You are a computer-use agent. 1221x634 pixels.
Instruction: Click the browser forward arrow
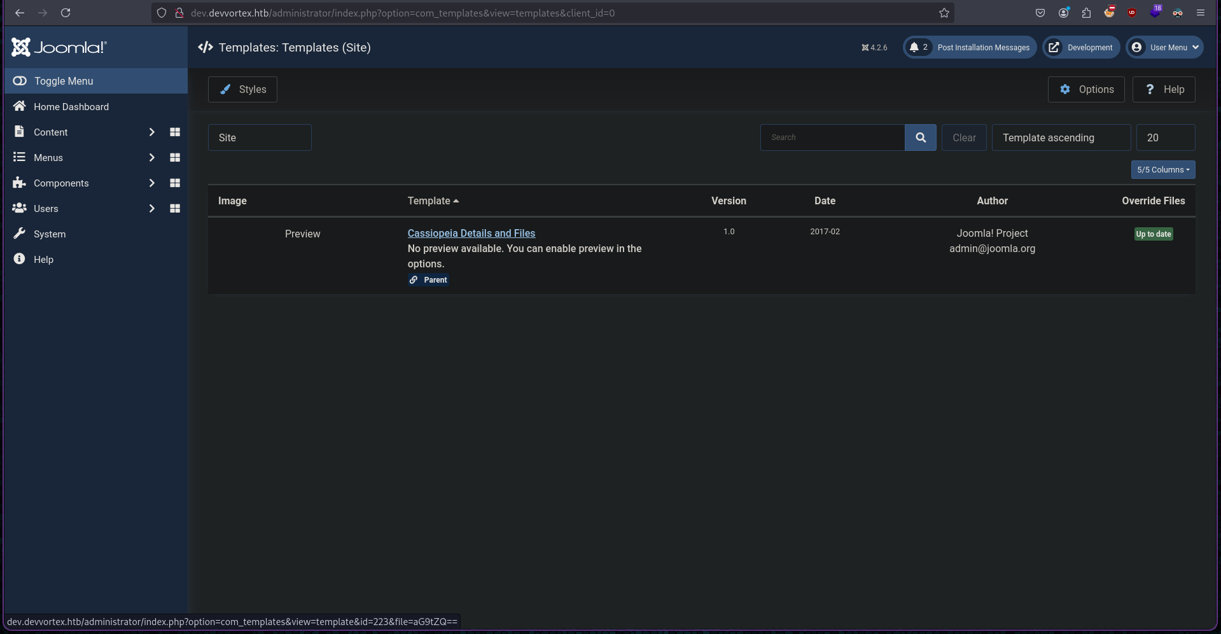pos(43,13)
